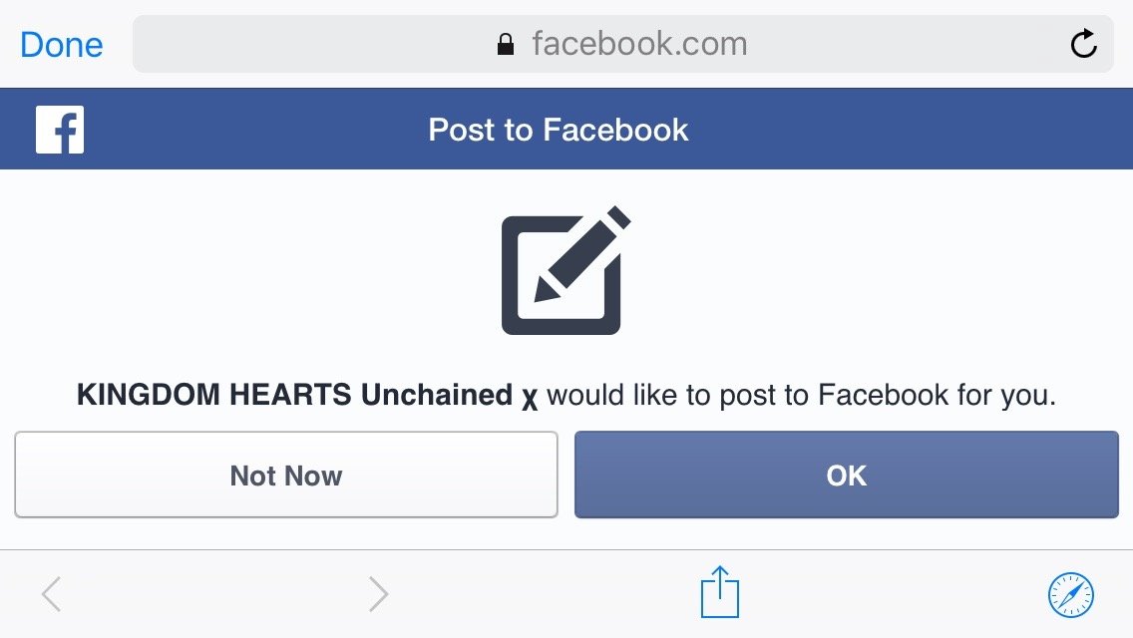
Task: Go forward with the right chevron
Action: [378, 595]
